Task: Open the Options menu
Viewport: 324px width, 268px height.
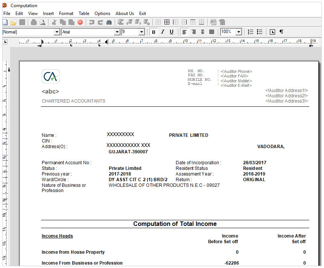Action: tap(102, 14)
